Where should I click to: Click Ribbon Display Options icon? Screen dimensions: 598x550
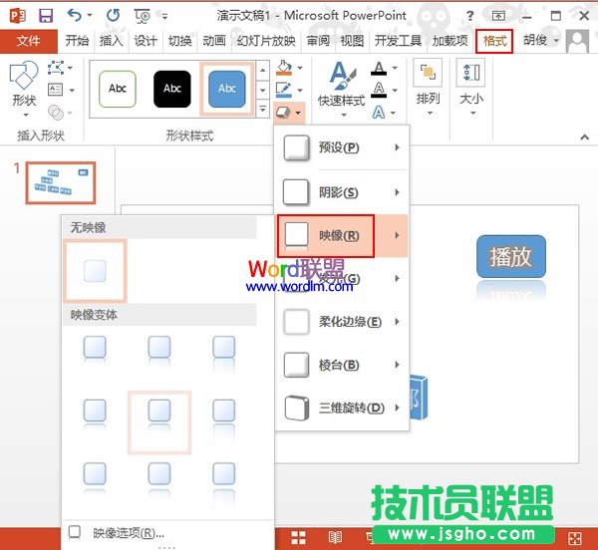tap(498, 16)
